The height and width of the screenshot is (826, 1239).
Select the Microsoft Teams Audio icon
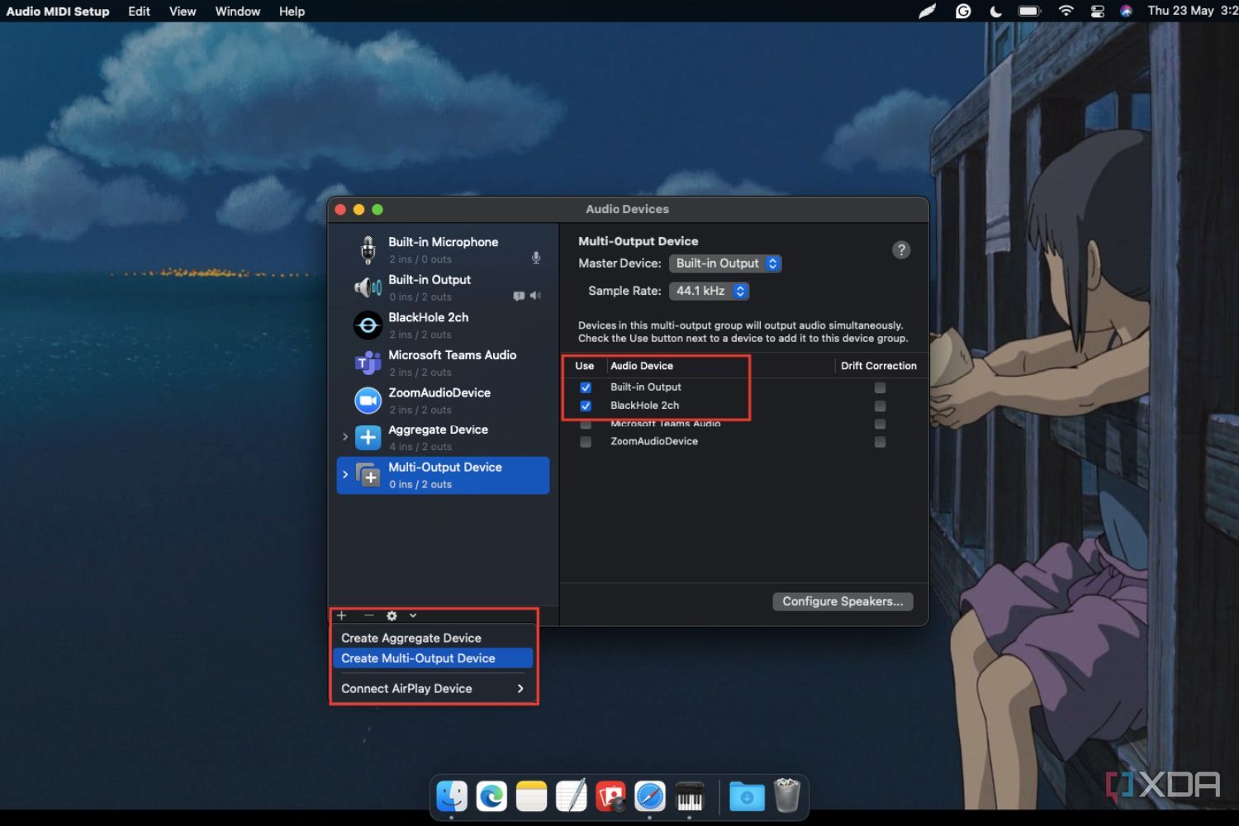click(x=368, y=363)
